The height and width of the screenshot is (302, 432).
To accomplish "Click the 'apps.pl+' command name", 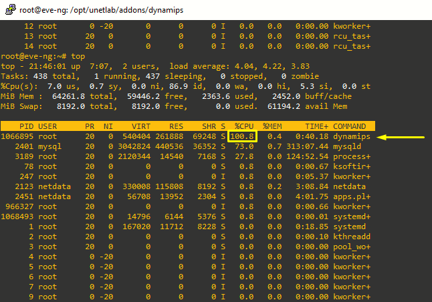I will [352, 196].
